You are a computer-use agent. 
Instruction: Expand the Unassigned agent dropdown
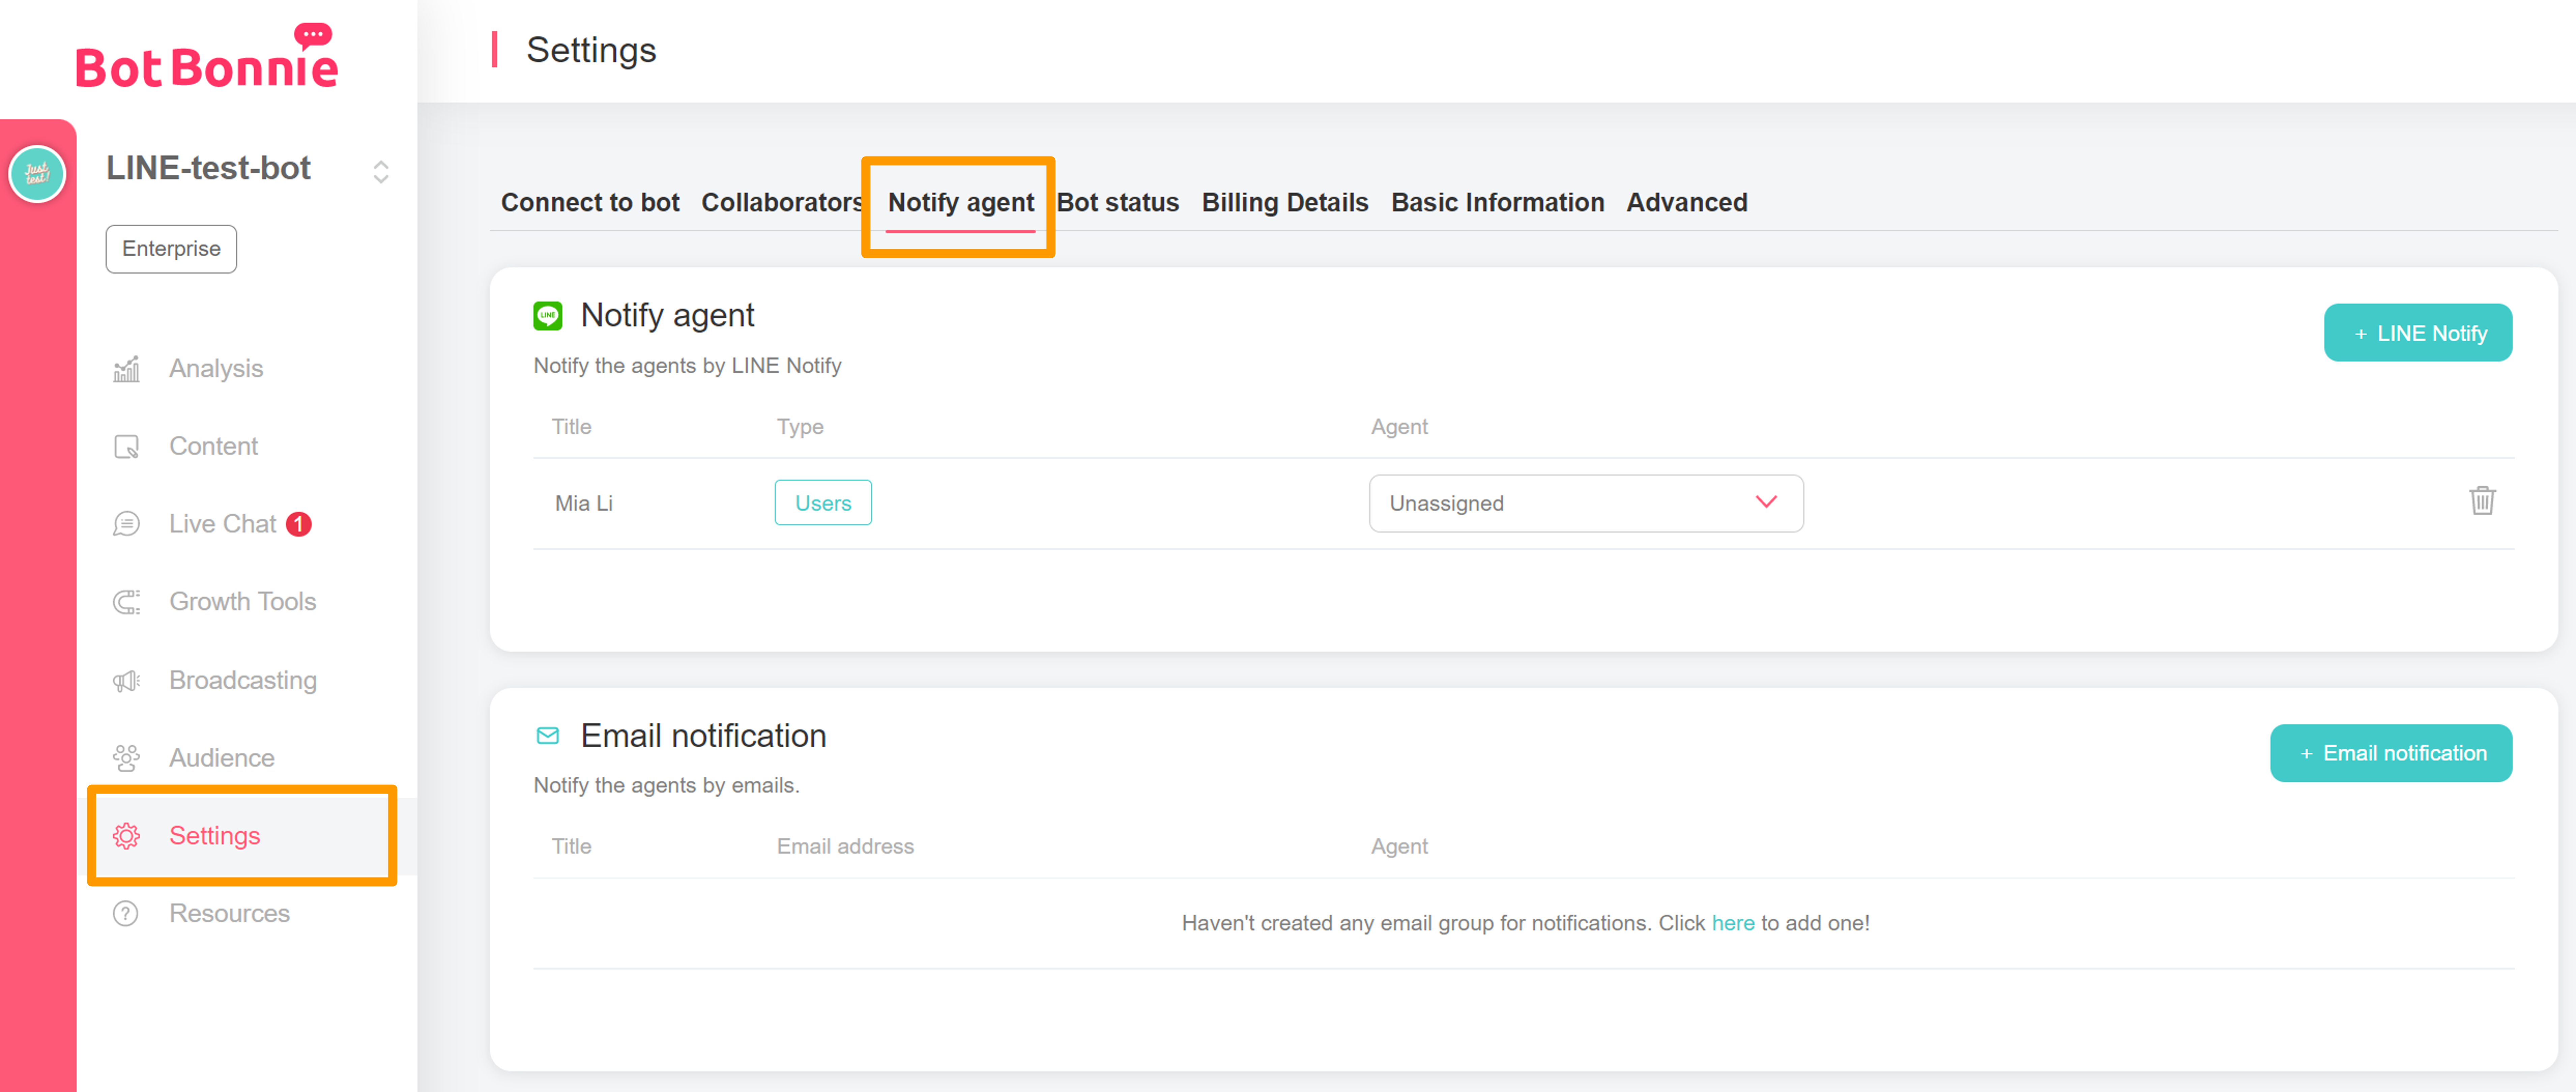click(x=1585, y=503)
